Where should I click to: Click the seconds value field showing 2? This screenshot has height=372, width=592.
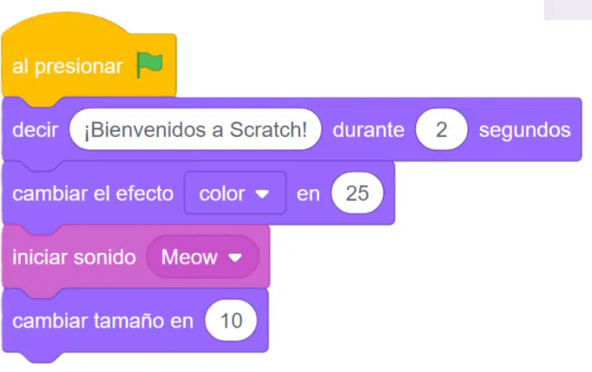click(441, 130)
